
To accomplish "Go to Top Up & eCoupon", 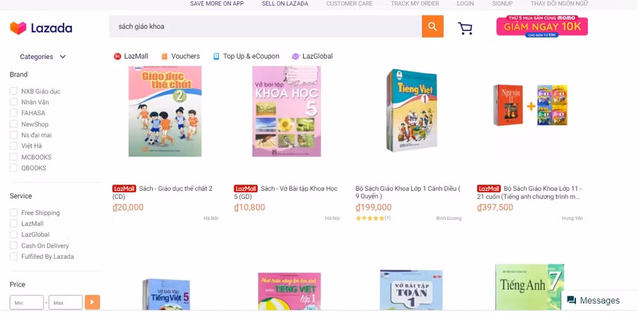I will [x=246, y=57].
